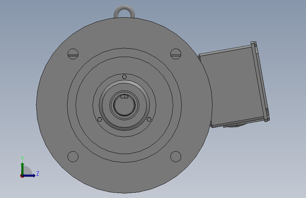
Task: Select the keyway on the shaft
Action: 124,97
